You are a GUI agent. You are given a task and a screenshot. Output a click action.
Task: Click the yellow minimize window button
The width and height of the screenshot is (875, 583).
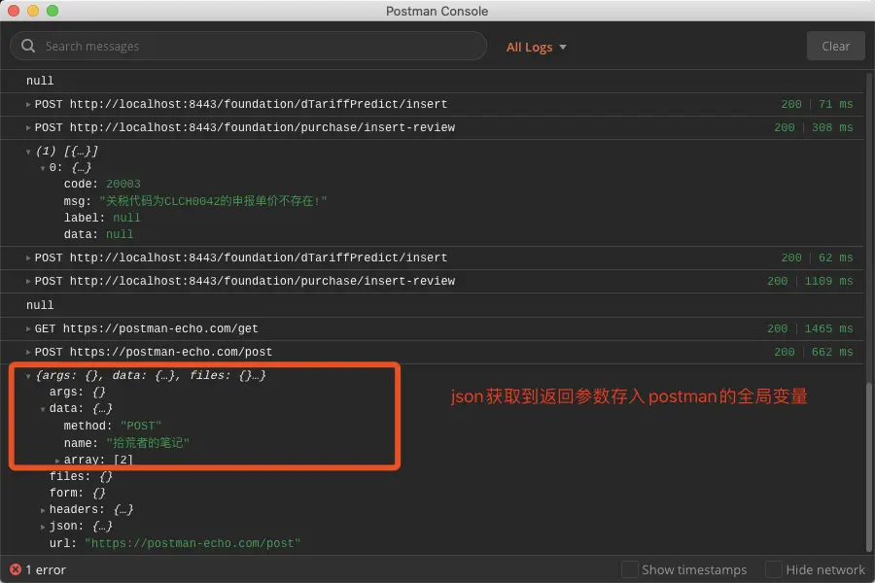33,11
